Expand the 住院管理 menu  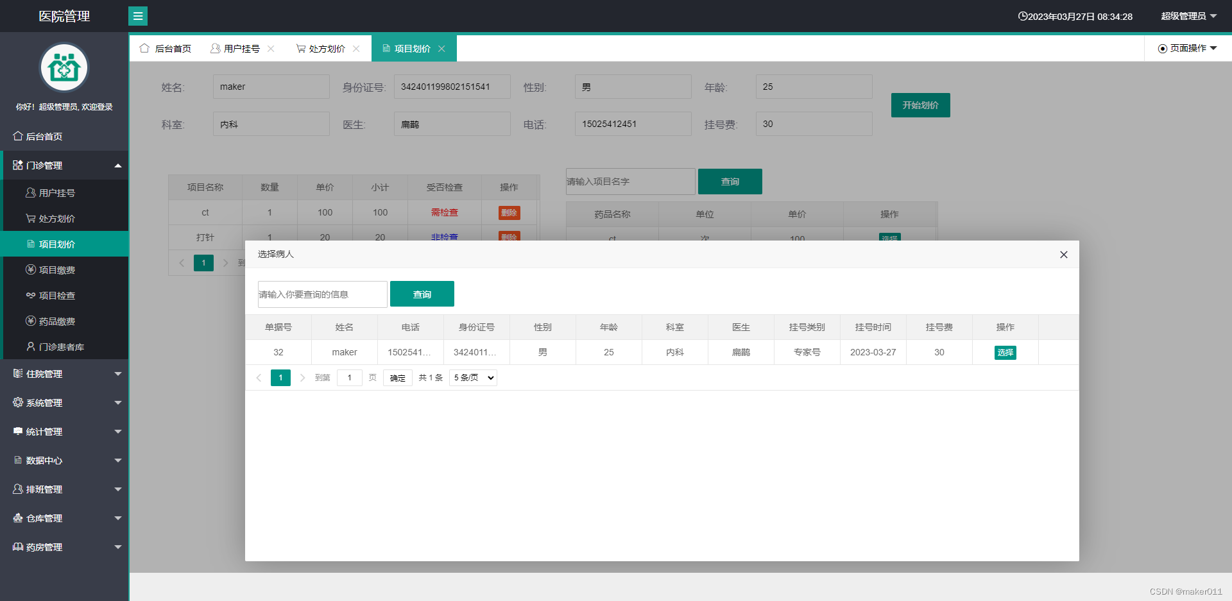[64, 373]
